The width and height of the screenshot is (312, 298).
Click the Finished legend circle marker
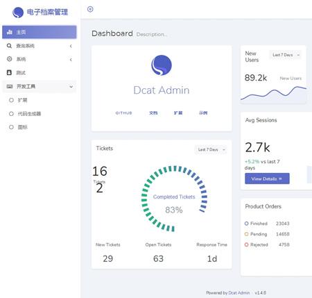click(246, 224)
